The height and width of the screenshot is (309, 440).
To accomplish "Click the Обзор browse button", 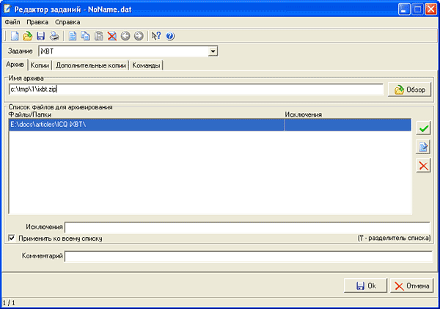I will pyautogui.click(x=409, y=90).
